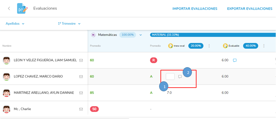This screenshot has height=119, width=276.
Task: Click the back arrow icon
Action: (9, 9)
